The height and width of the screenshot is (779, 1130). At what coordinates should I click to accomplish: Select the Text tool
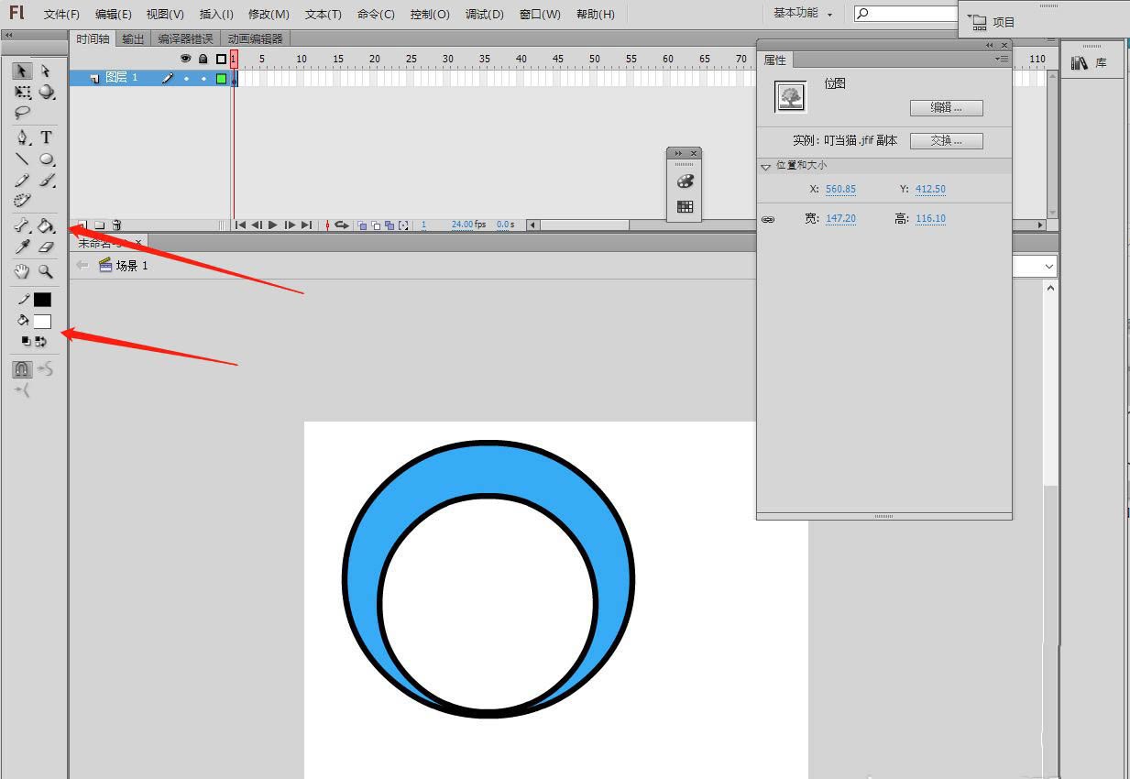tap(46, 137)
